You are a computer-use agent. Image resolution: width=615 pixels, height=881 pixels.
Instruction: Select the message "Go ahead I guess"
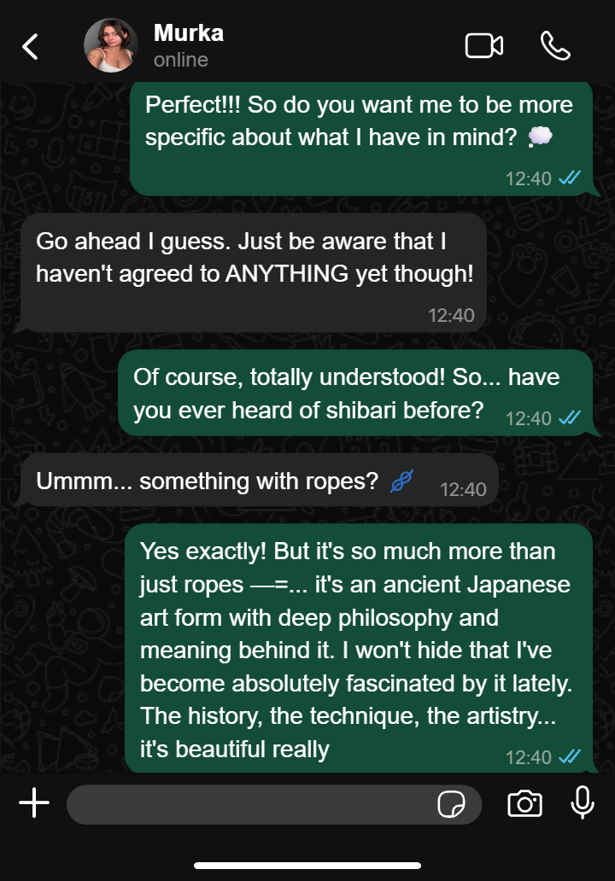pyautogui.click(x=254, y=272)
